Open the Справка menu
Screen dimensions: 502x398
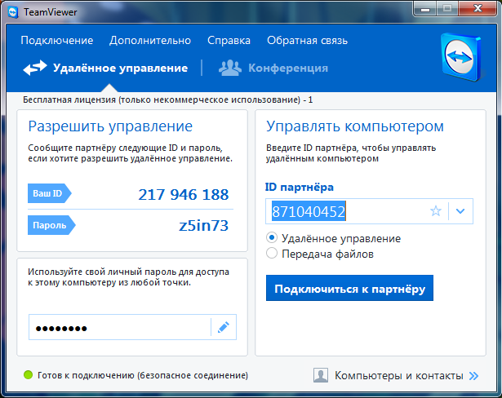[x=229, y=41]
